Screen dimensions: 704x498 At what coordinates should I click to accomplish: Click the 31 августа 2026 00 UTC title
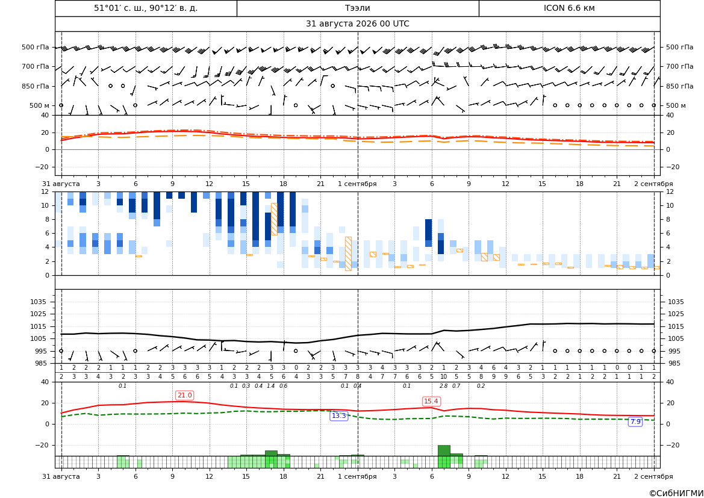click(358, 24)
